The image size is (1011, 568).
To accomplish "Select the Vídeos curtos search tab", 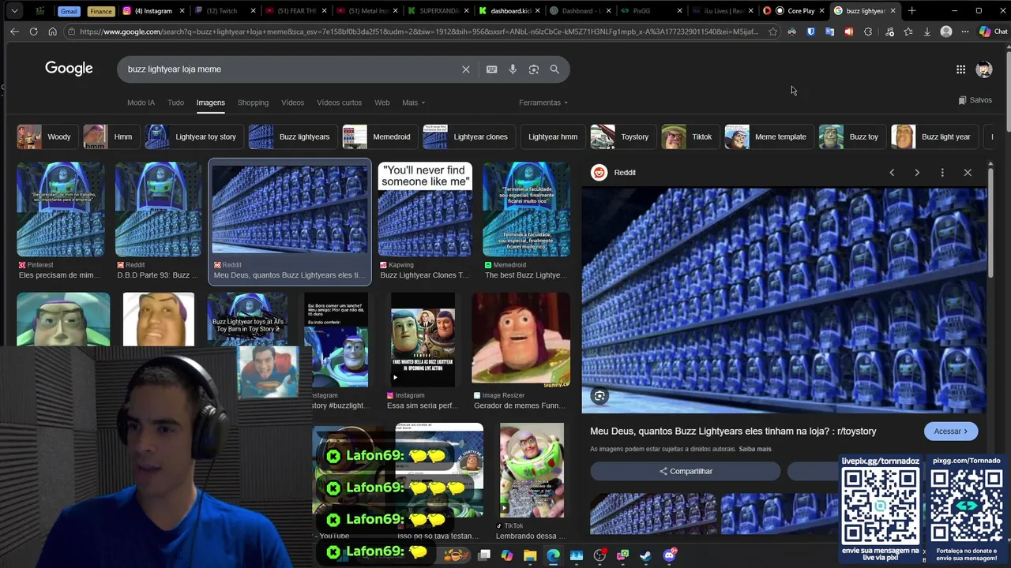I will (339, 103).
